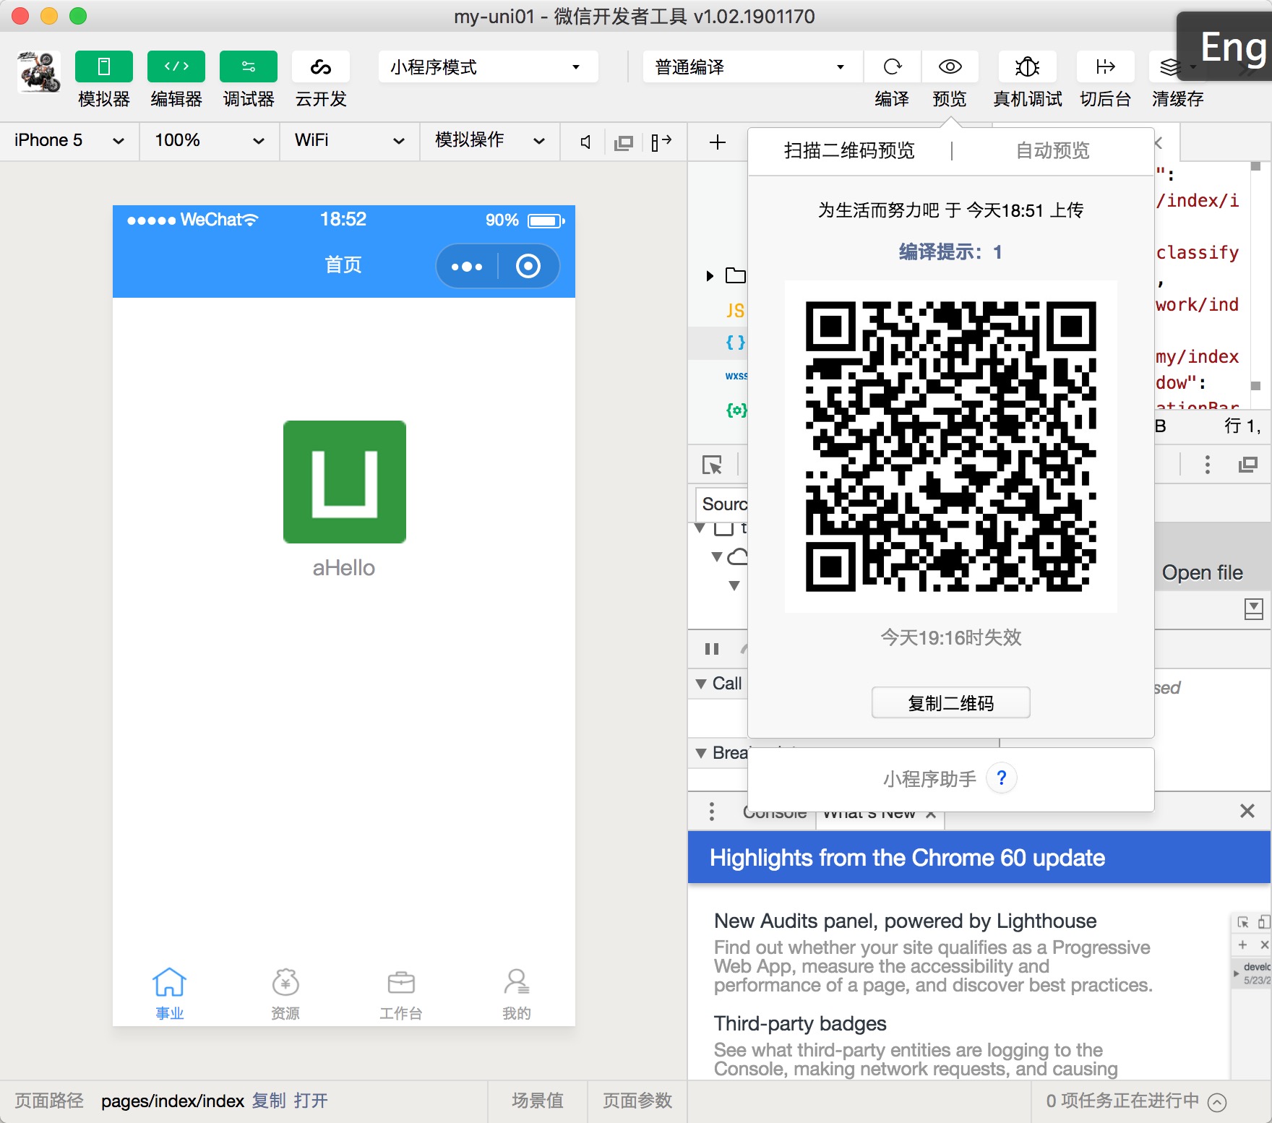Open 小程序助手 help question icon
Viewport: 1272px width, 1123px height.
[x=1002, y=778]
